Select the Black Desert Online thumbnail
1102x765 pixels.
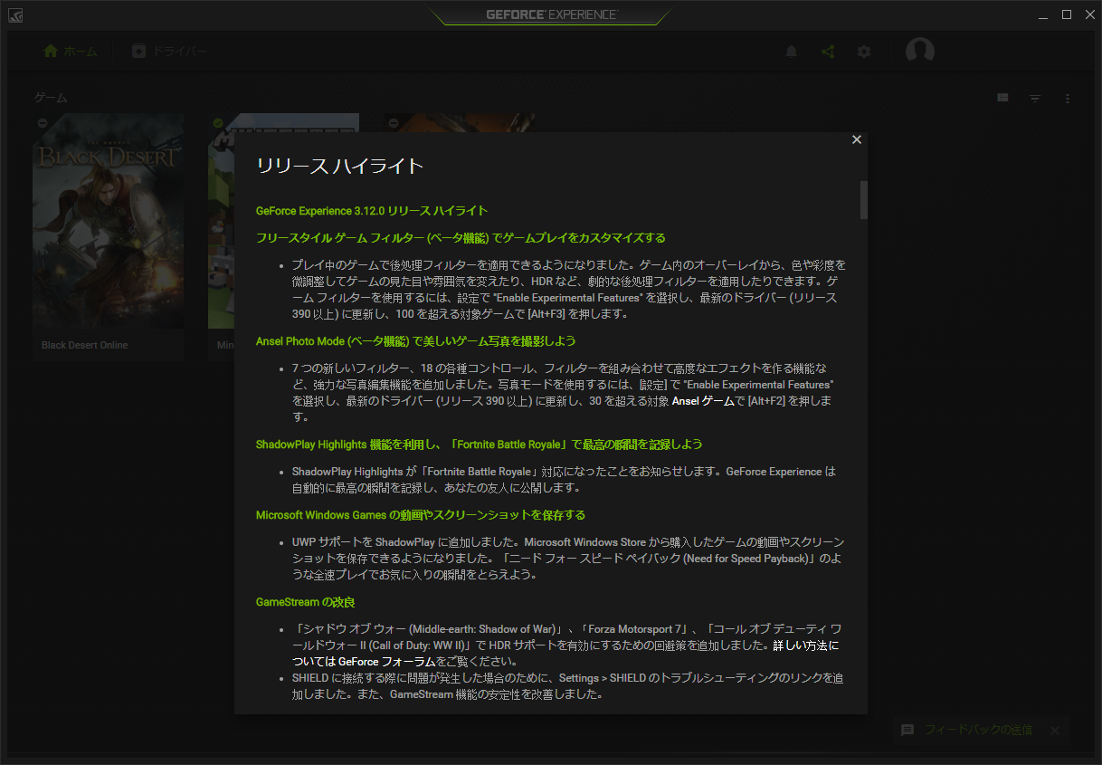[x=108, y=221]
